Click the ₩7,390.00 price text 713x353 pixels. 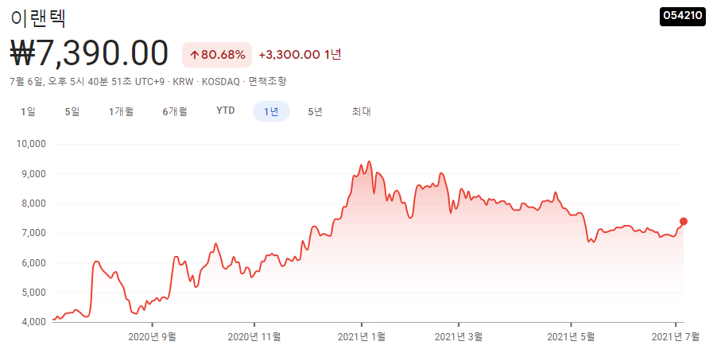click(89, 54)
